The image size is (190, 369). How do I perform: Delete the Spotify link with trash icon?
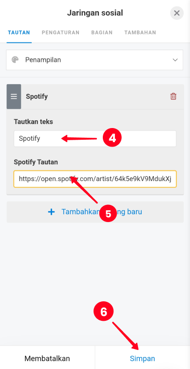[173, 96]
